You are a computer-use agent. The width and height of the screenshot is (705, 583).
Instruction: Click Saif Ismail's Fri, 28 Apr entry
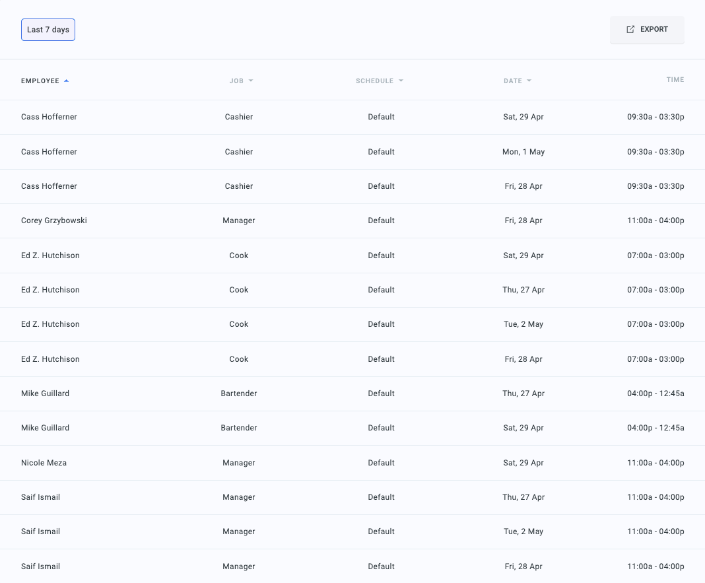point(523,566)
